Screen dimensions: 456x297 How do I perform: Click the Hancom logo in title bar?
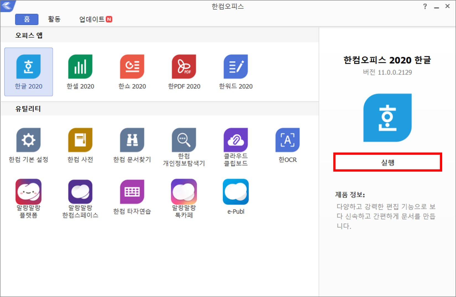coord(8,6)
